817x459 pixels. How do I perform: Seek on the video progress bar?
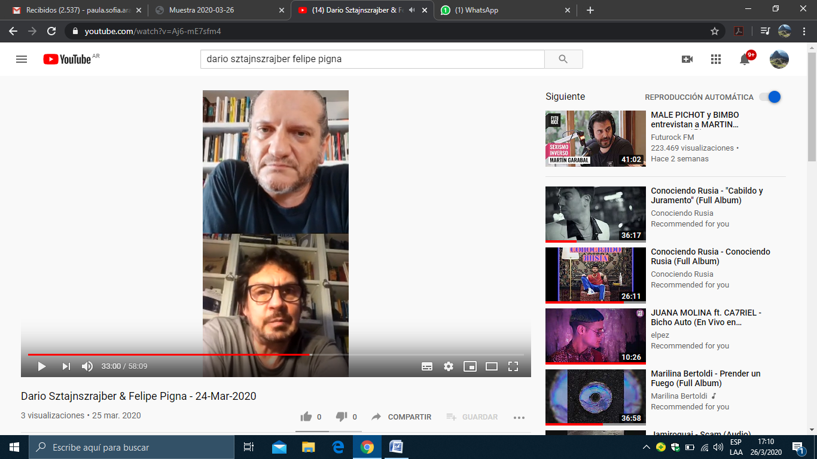point(276,354)
